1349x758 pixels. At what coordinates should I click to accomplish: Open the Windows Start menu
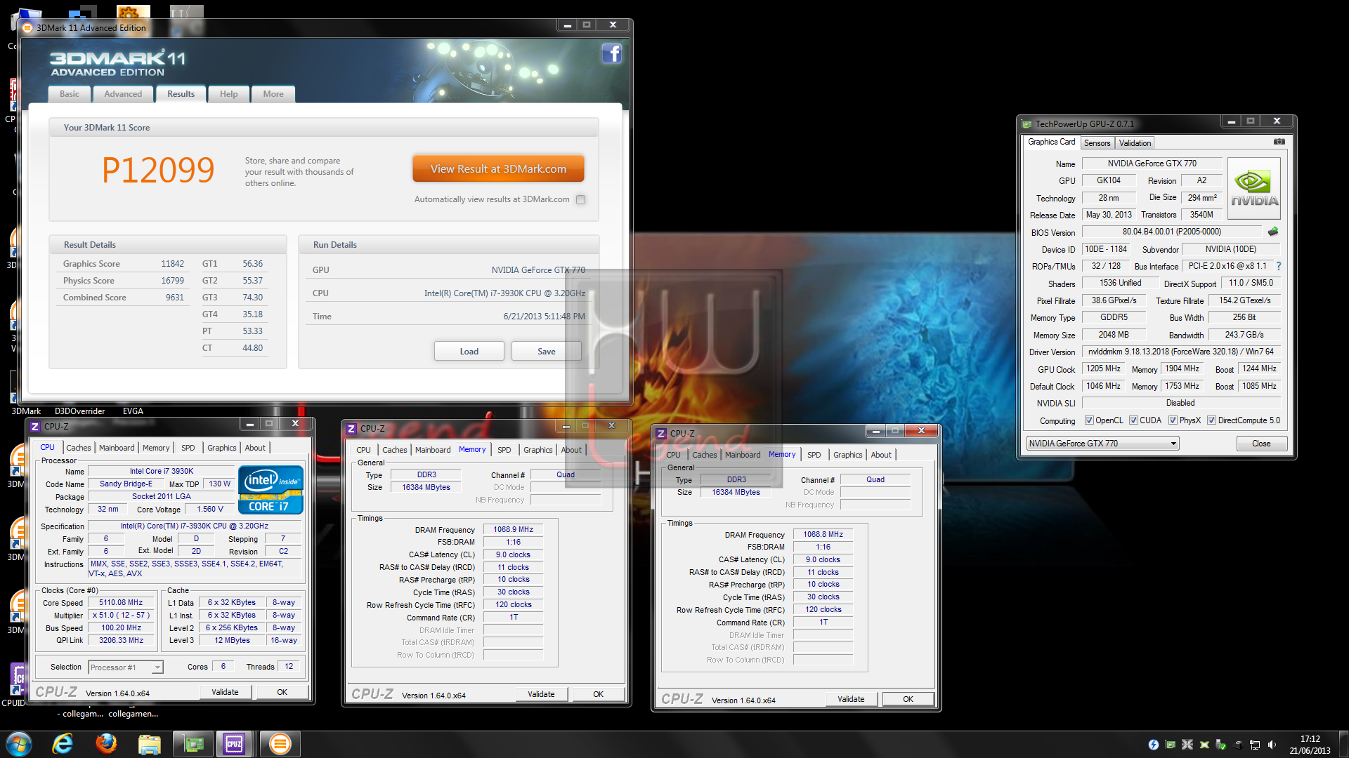(19, 744)
